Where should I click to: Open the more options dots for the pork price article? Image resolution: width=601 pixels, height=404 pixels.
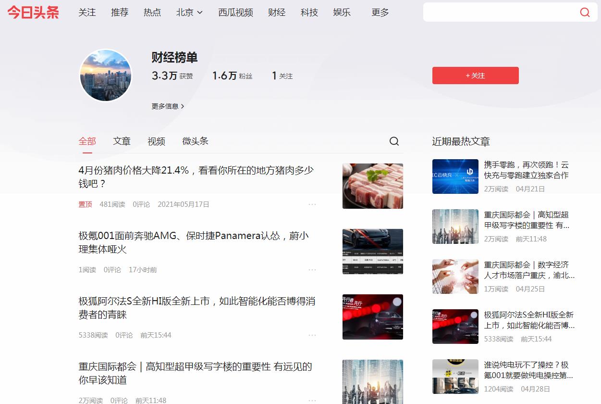312,204
